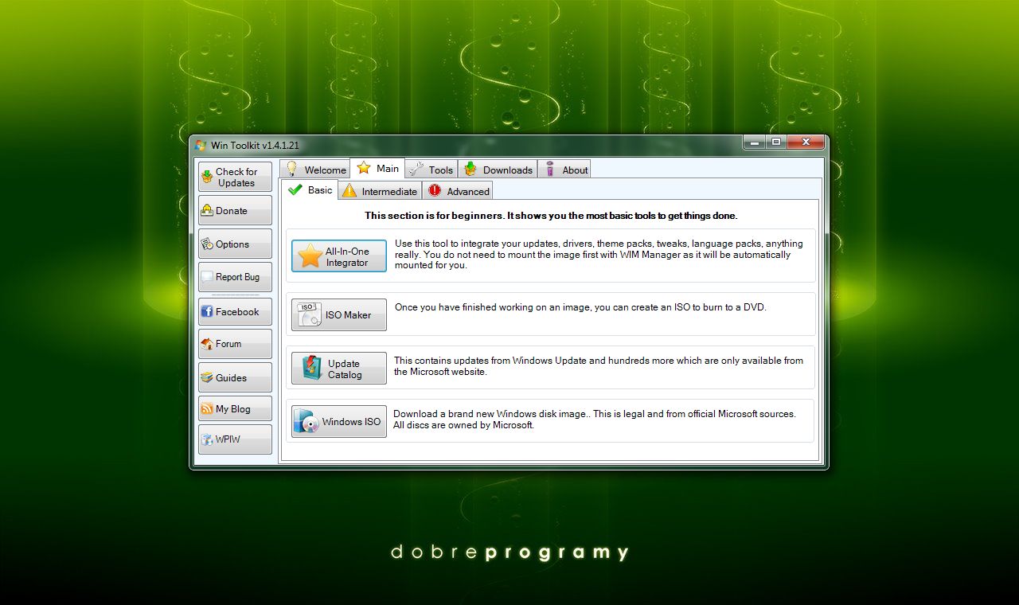Switch to the Tools tab
This screenshot has width=1019, height=605.
click(431, 169)
